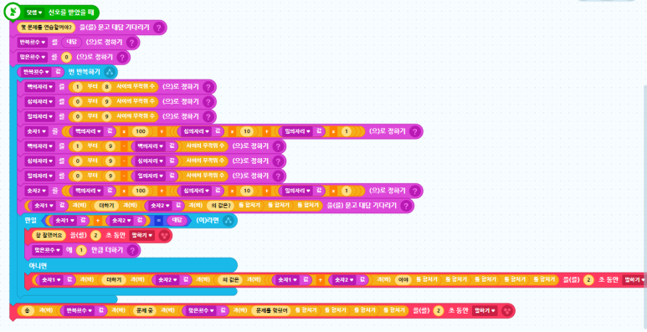
Task: Click the 8 field in the 백의자리 random block
Action: click(x=106, y=87)
